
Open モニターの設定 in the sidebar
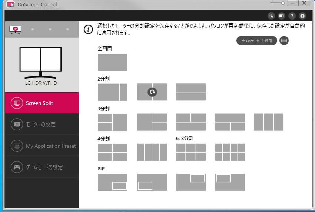click(x=42, y=124)
